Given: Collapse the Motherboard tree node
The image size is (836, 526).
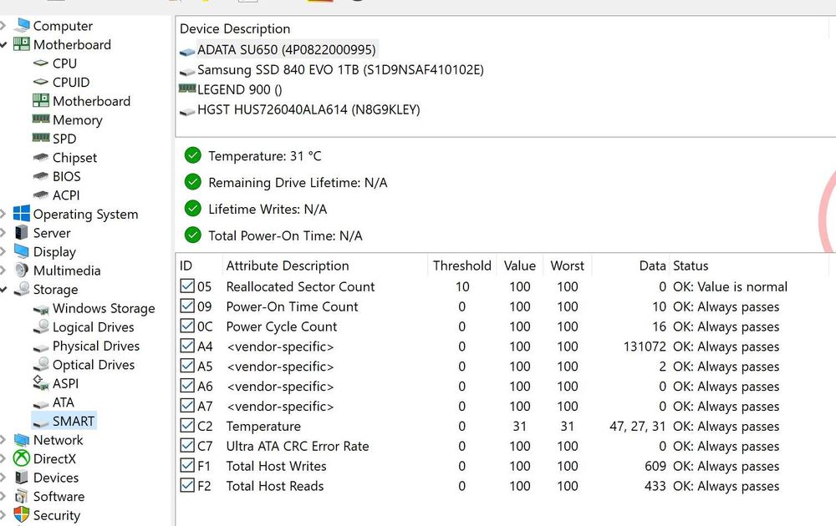Looking at the screenshot, I should click(3, 45).
